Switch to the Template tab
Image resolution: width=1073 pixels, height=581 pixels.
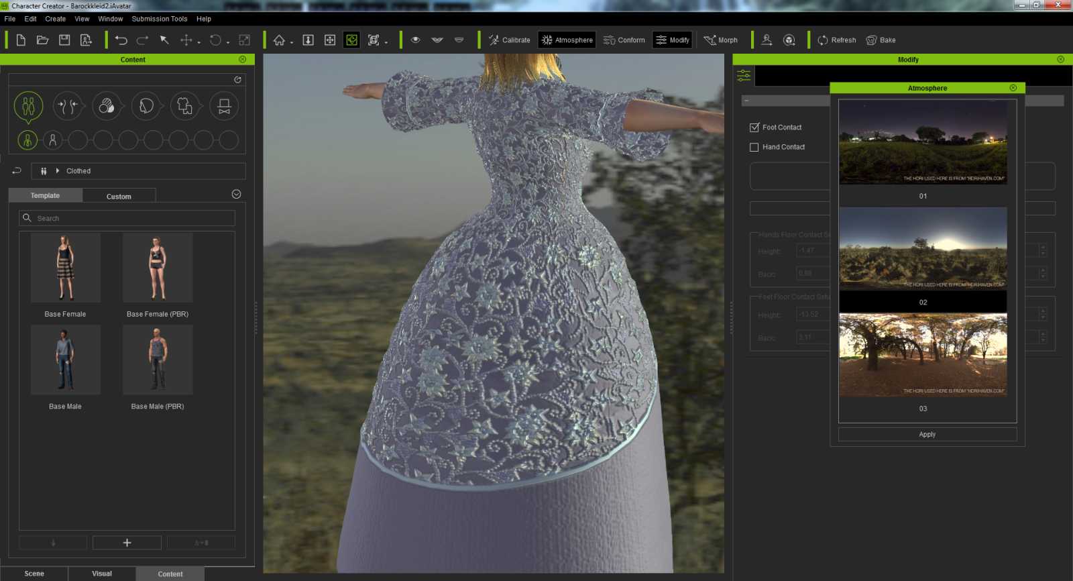45,195
